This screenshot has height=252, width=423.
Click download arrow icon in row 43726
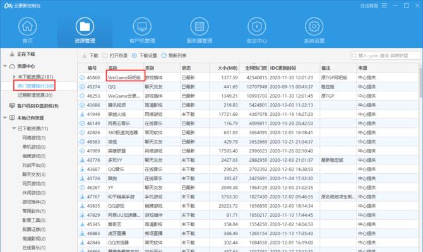click(x=82, y=178)
